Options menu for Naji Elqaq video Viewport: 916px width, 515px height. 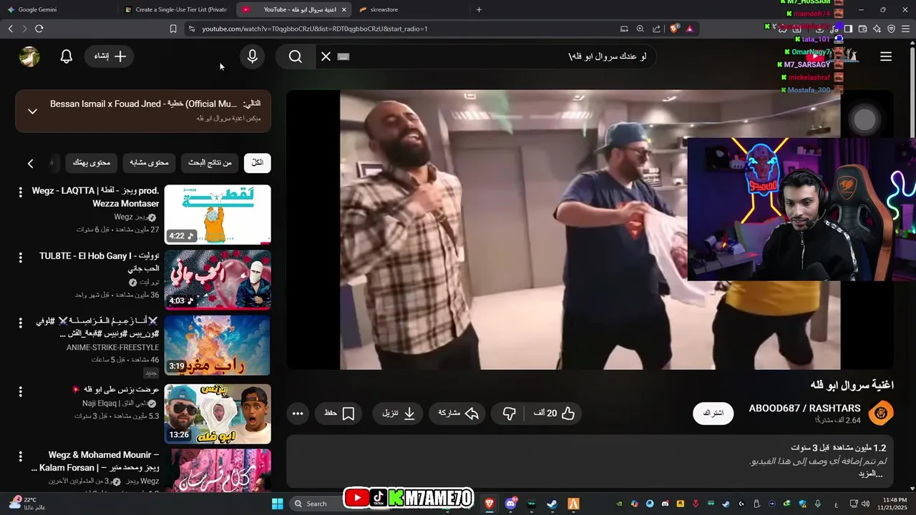[21, 391]
